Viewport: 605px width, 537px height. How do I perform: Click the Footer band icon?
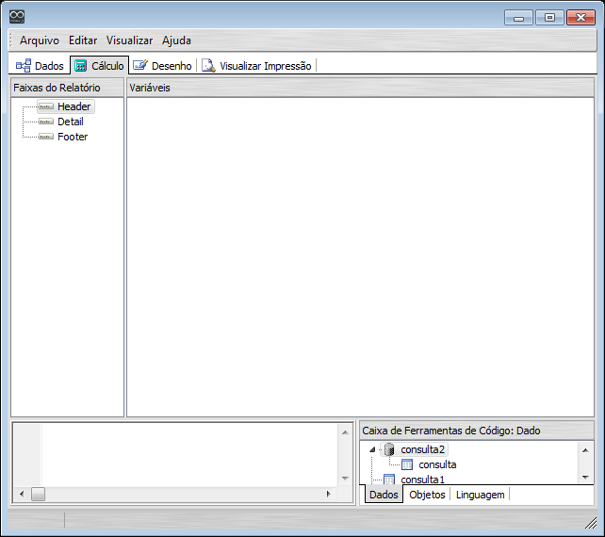[46, 137]
